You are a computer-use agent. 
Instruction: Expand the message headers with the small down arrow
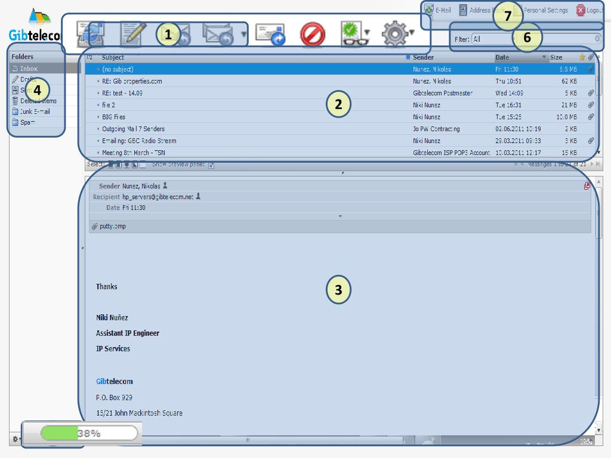(340, 216)
